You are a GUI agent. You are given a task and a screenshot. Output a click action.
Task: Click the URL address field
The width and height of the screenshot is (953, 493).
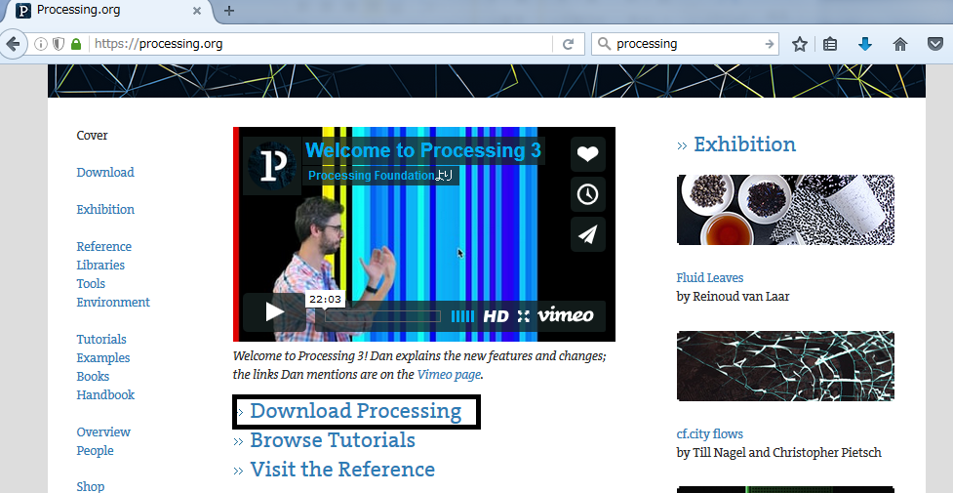[x=320, y=44]
